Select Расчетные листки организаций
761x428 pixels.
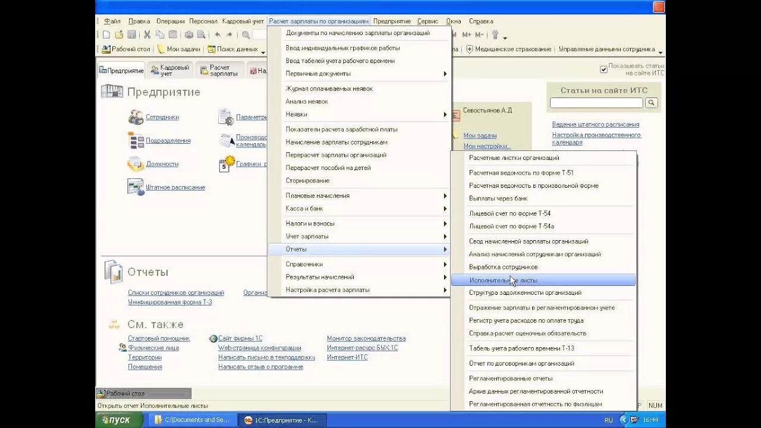[543, 158]
